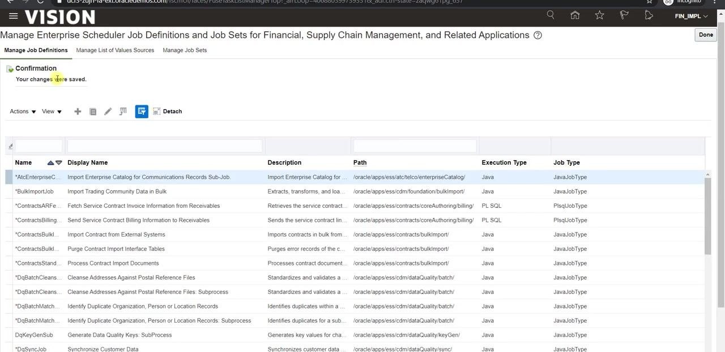Click the Detach table button
The image size is (725, 352).
(x=168, y=111)
